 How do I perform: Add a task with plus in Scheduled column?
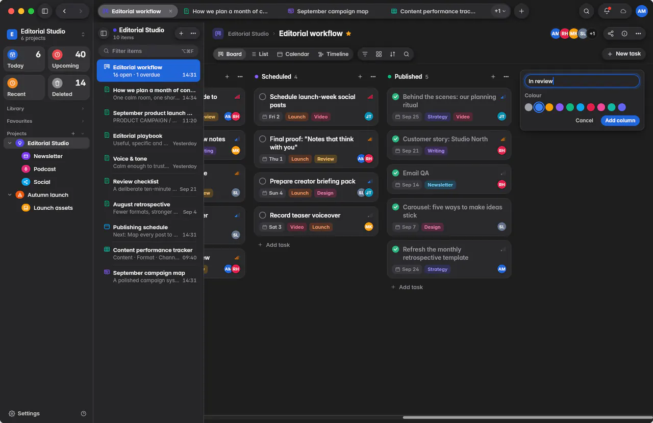coord(360,77)
